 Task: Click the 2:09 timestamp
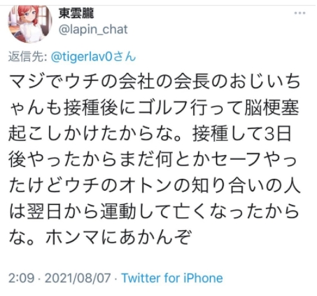(21, 278)
